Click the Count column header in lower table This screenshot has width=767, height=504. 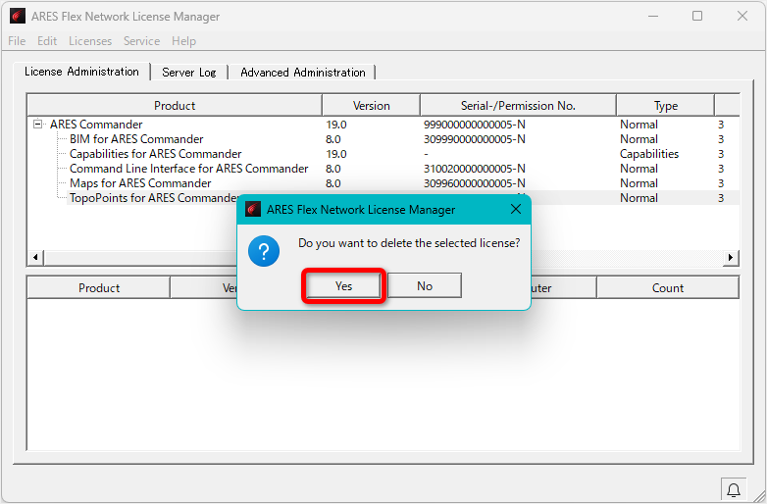point(668,288)
